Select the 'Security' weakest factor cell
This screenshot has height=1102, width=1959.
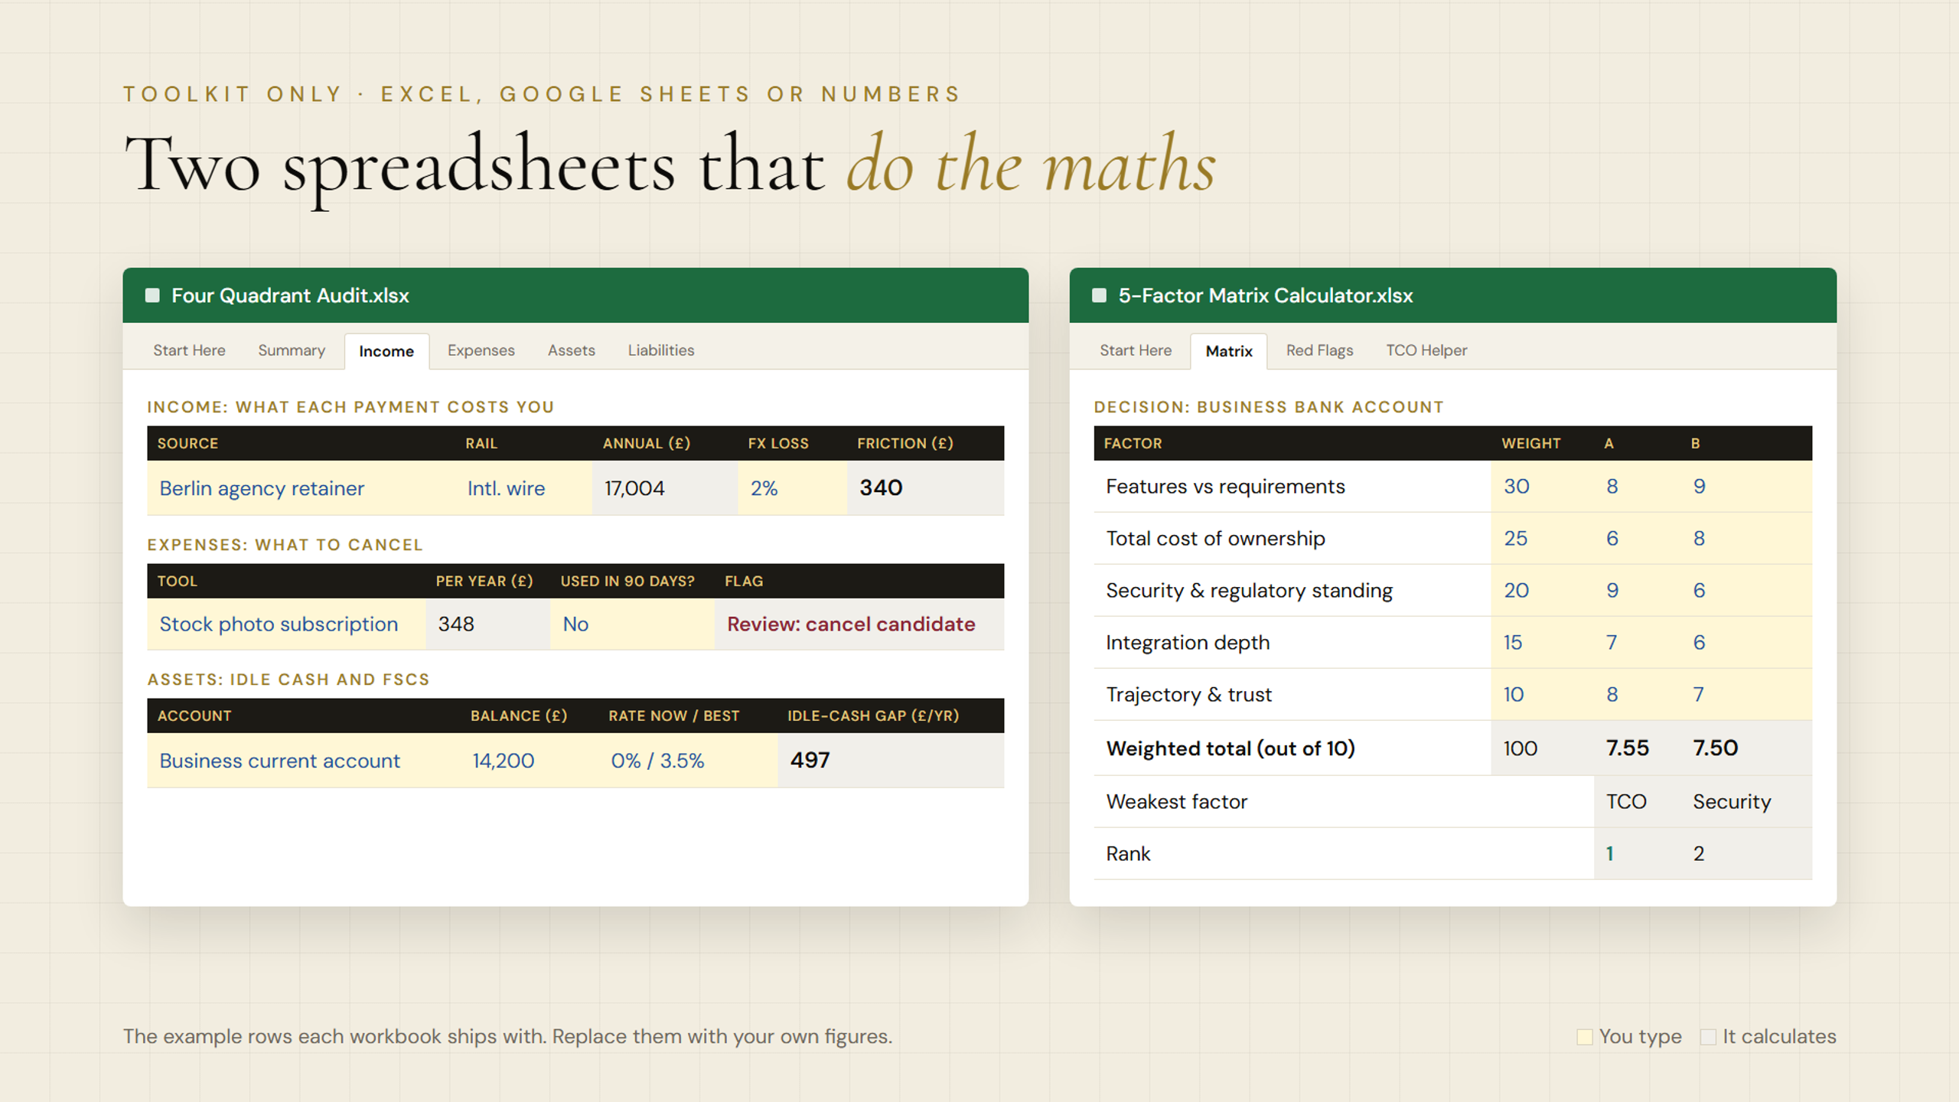point(1746,802)
